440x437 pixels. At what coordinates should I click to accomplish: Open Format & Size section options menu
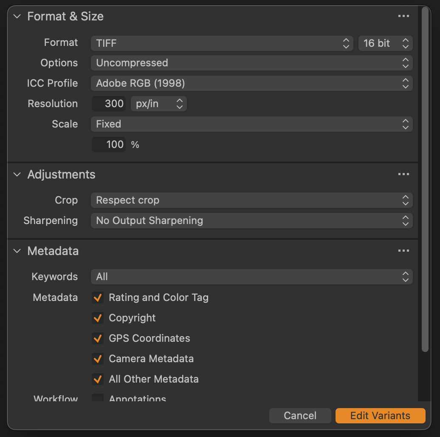tap(403, 16)
